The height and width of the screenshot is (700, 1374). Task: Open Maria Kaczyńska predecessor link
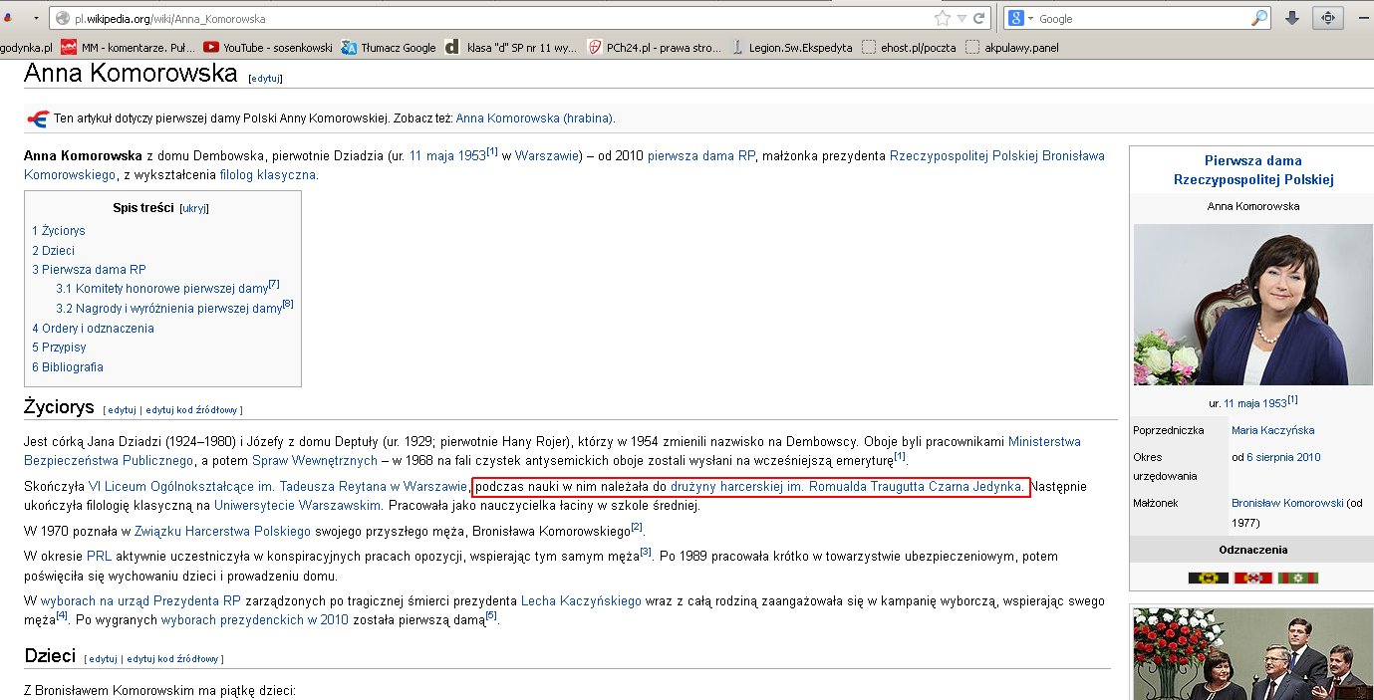point(1272,430)
